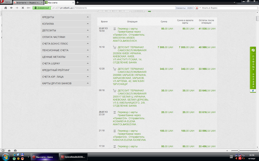259x161 pixels.
Task: Click the green Доверенный security badge
Action: pyautogui.click(x=42, y=8)
